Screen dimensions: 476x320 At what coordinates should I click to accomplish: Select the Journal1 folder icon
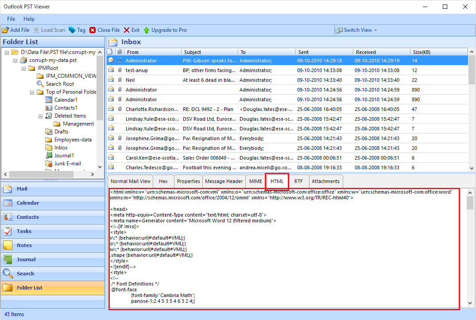(49, 156)
